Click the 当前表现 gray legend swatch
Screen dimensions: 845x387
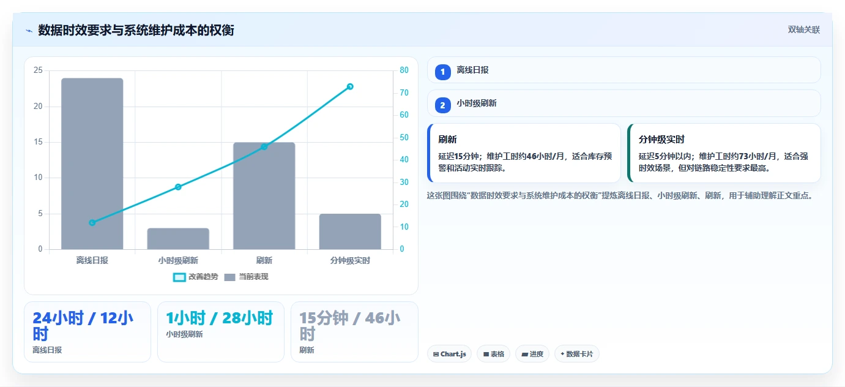tap(229, 277)
